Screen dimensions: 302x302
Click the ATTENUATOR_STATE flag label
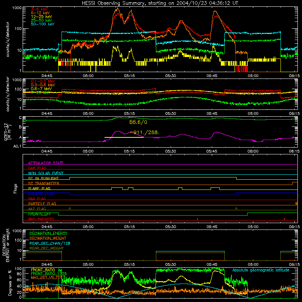(46, 163)
